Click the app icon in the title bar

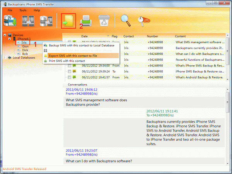coord(5,4)
